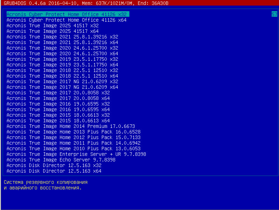Viewport: 279px width, 210px height.
Task: Select Acronis Disk Director 12.5.163 x32
Action: pyautogui.click(x=54, y=165)
